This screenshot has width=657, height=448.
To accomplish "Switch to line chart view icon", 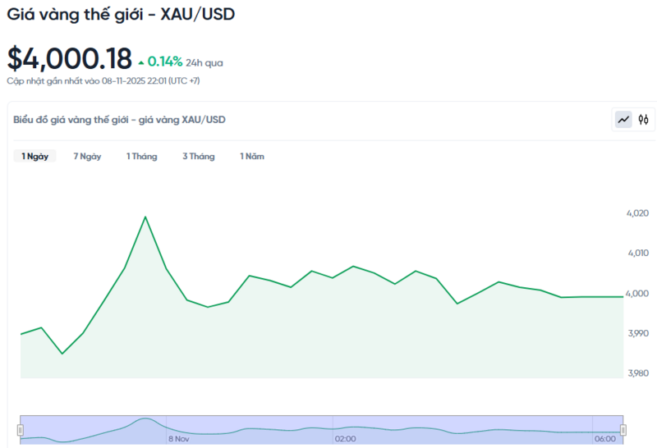I will 623,120.
